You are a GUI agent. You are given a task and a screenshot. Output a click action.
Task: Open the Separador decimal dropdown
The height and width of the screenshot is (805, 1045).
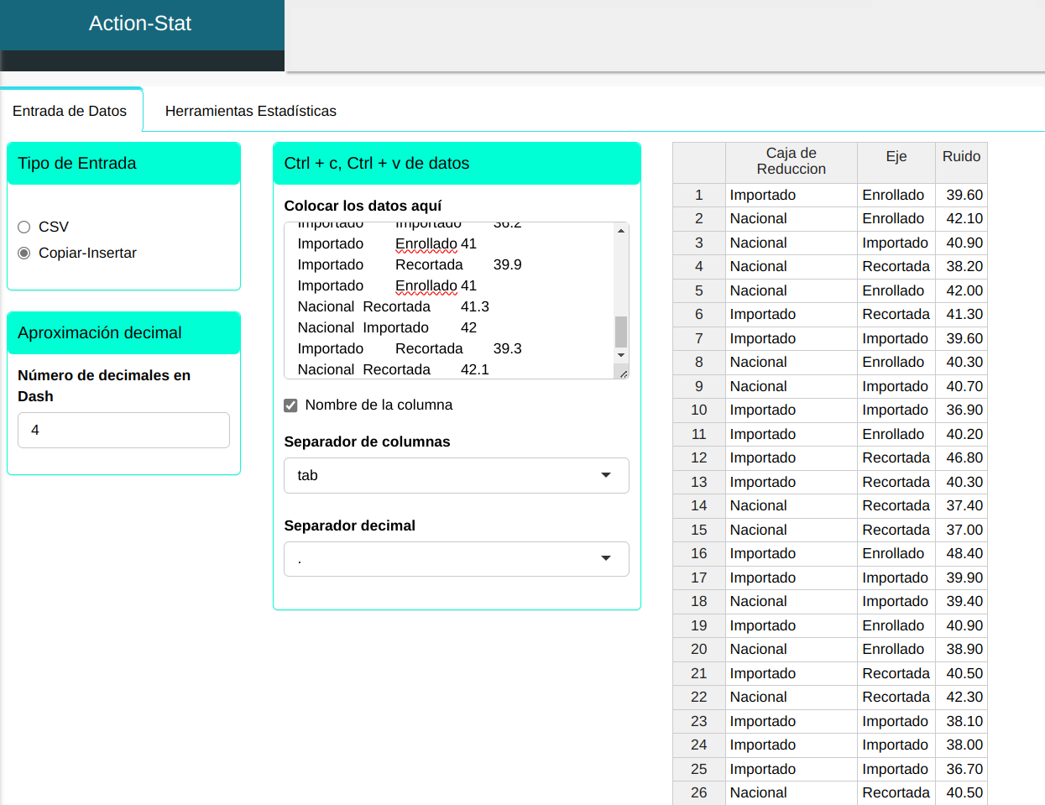(x=456, y=559)
